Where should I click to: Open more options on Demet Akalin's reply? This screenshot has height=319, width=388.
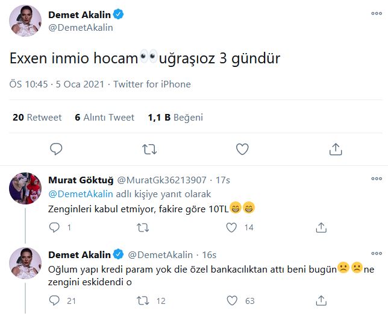[376, 254]
